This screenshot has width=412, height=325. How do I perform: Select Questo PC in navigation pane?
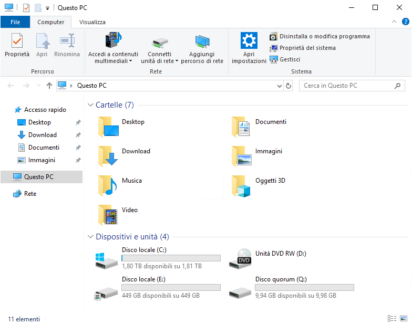click(42, 177)
